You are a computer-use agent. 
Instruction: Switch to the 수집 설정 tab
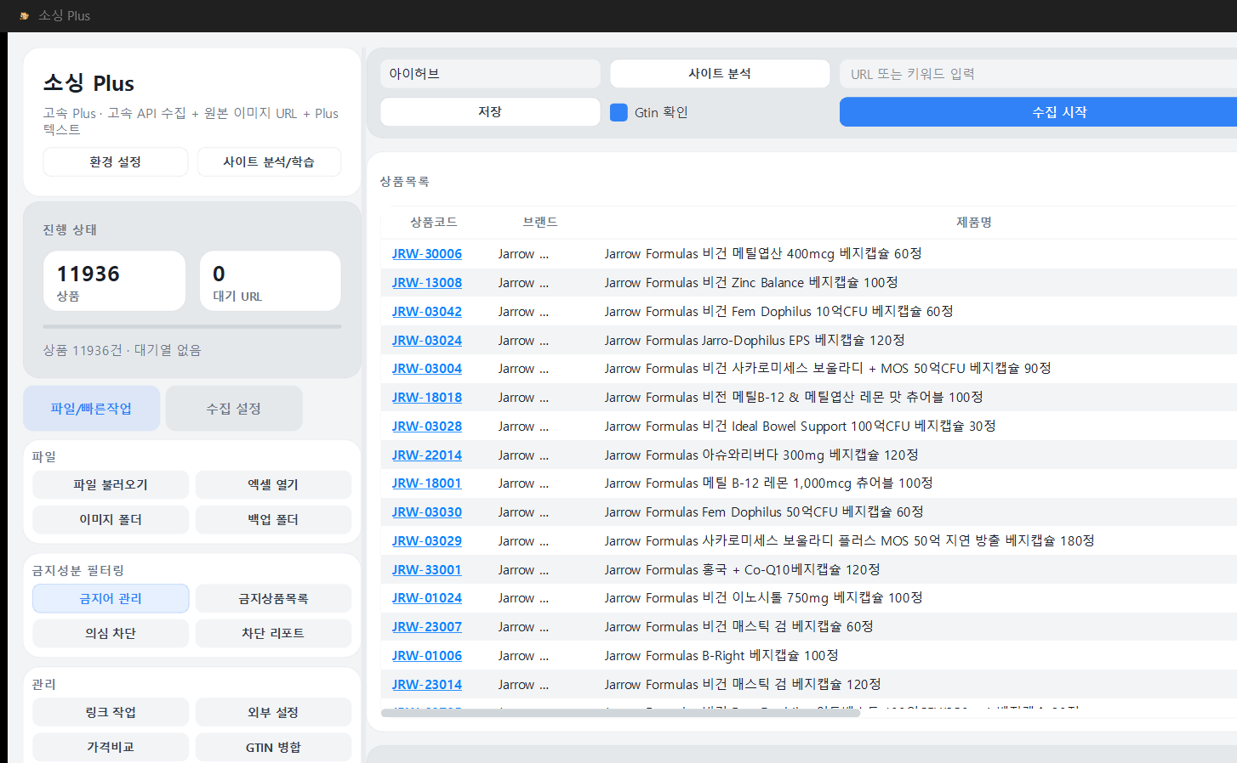tap(234, 409)
